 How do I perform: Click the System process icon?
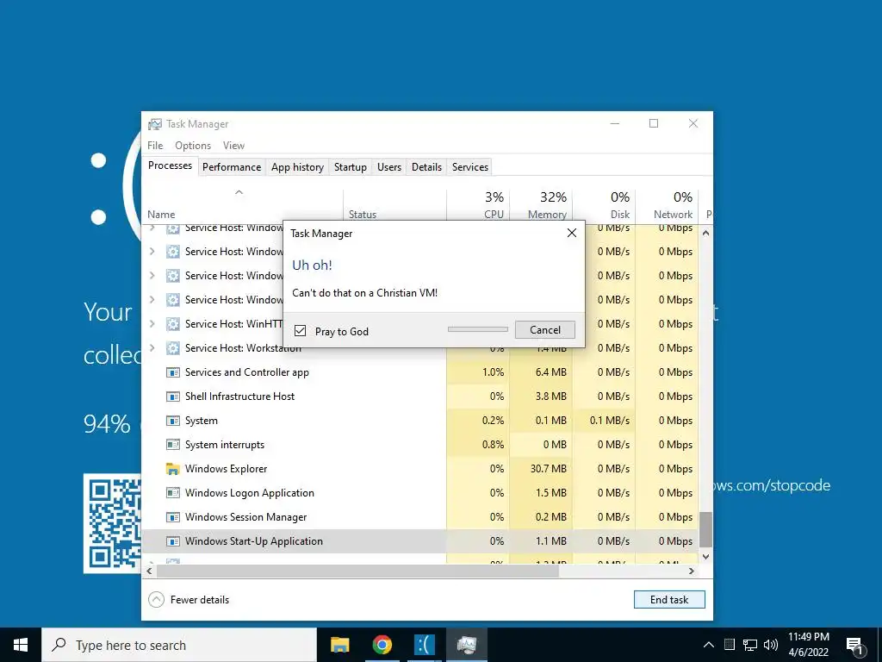point(172,421)
